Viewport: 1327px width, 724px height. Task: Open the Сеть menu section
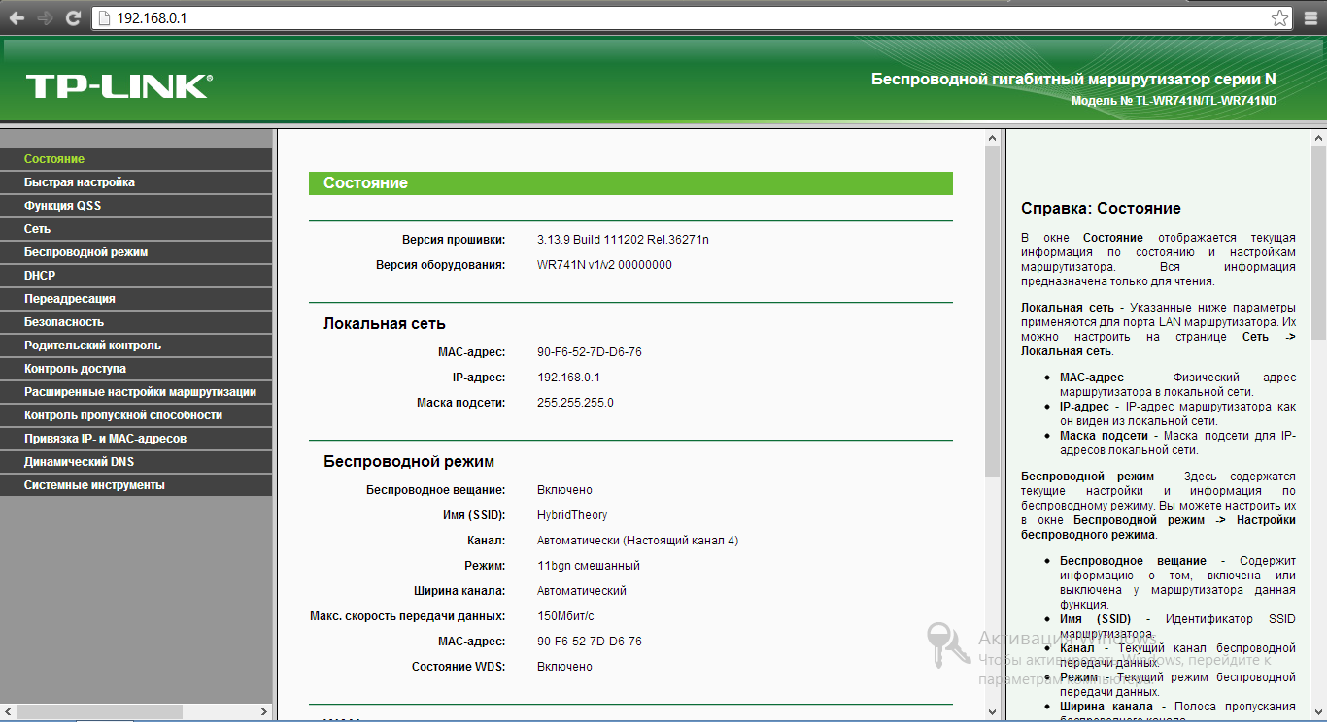(136, 229)
